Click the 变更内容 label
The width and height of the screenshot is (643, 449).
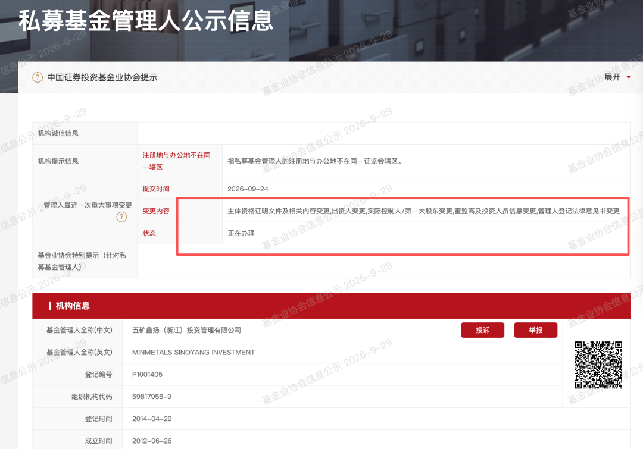[x=156, y=211]
